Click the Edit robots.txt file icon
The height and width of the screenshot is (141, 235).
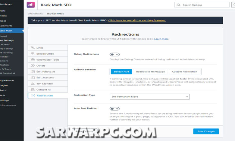[33, 71]
